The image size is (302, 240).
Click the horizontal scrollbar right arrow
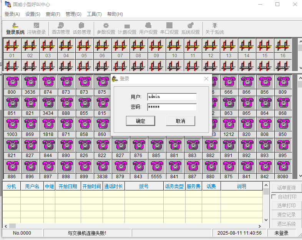(x=260, y=226)
